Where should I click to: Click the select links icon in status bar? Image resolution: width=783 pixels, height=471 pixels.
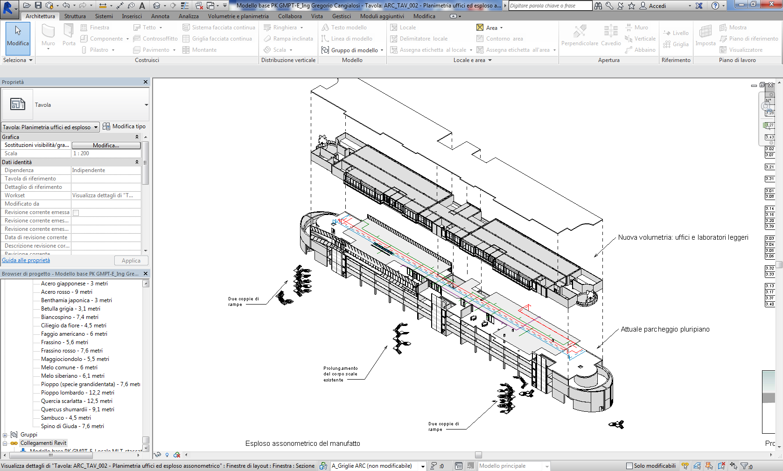tap(685, 465)
